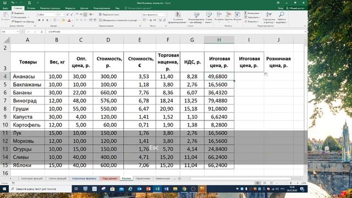Click Merge and Center (Объединить и поместить в центре)
This screenshot has height=198, width=352.
coord(118,20)
